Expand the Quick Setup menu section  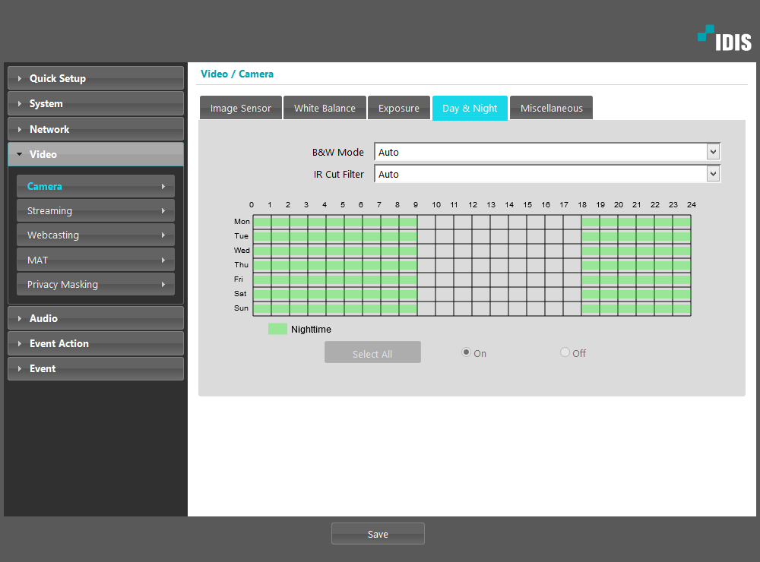95,78
